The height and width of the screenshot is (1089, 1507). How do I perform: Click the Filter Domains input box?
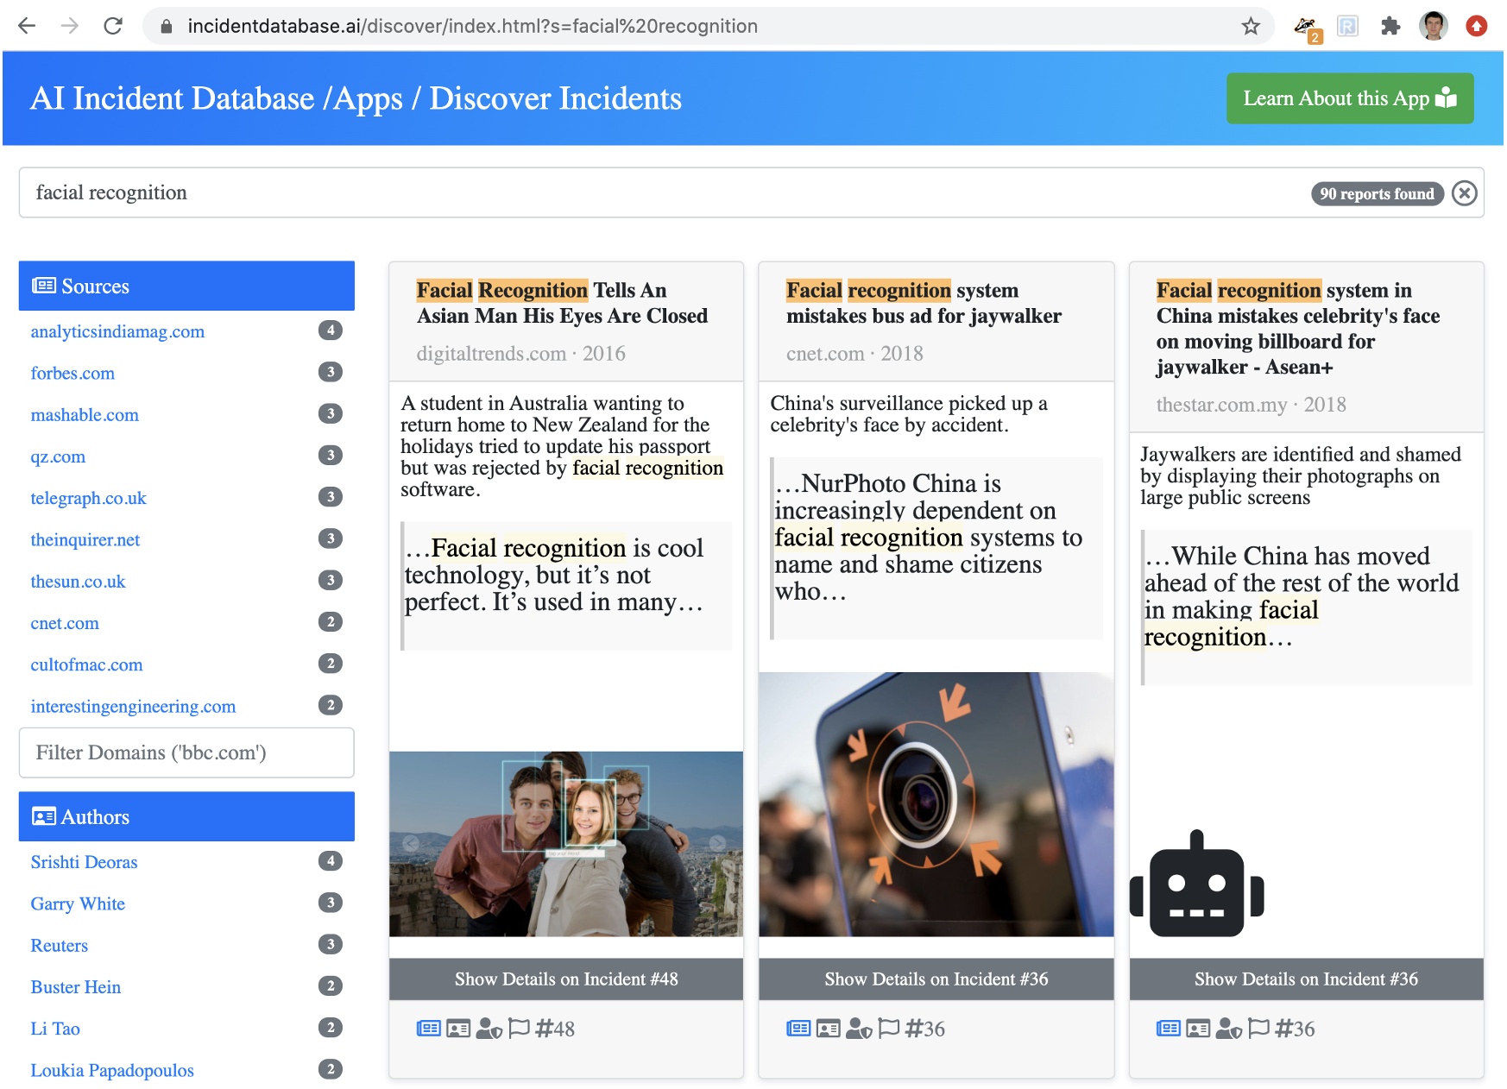(186, 752)
